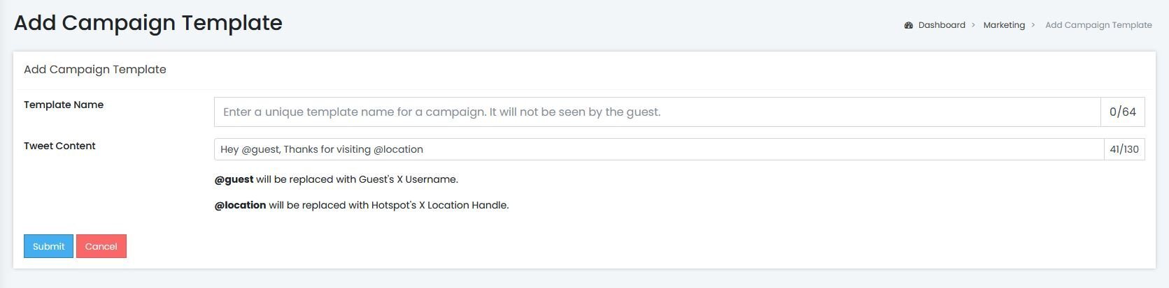Place cursor in the Tweet Content field
1169x288 pixels.
(x=659, y=149)
